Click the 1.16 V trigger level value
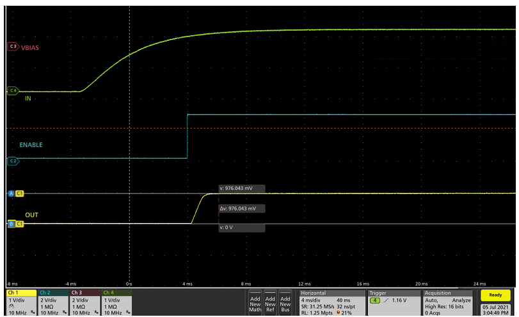This screenshot has width=519, height=317. pyautogui.click(x=399, y=300)
